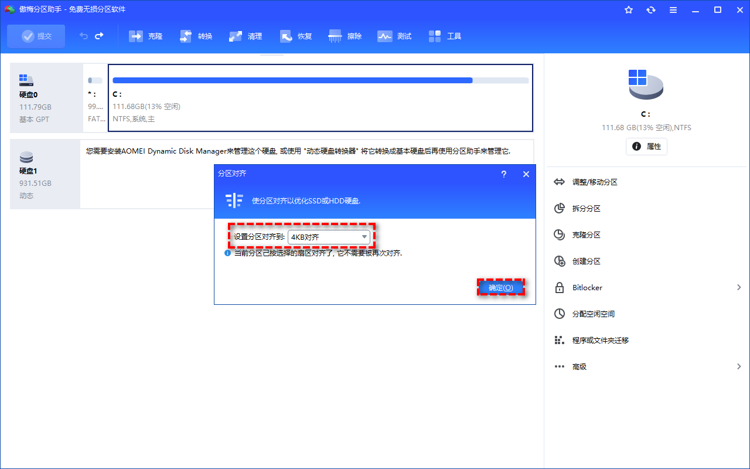Open the dialog help question mark

[503, 174]
